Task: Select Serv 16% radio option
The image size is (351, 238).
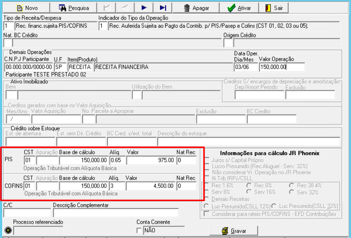Action: 249,192
